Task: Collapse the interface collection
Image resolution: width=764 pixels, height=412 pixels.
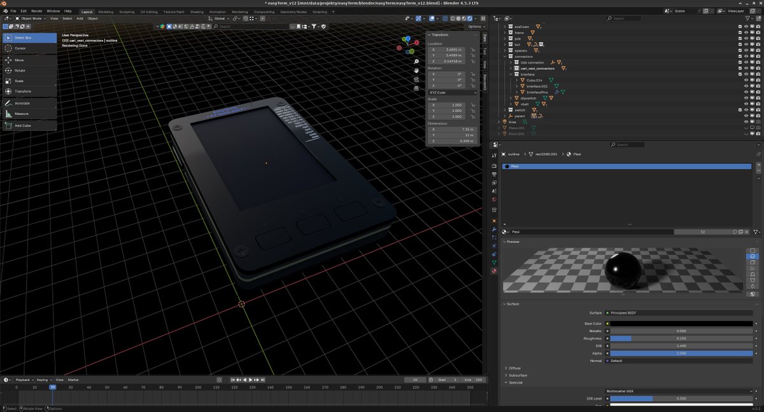Action: coord(511,74)
